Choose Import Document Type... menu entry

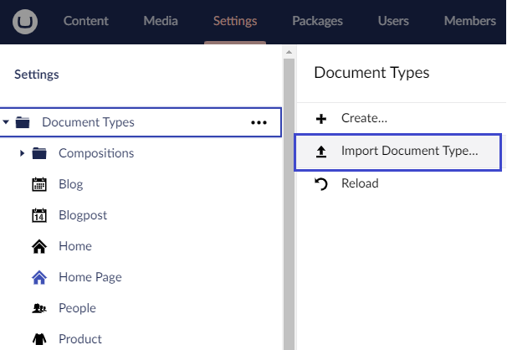click(x=397, y=152)
